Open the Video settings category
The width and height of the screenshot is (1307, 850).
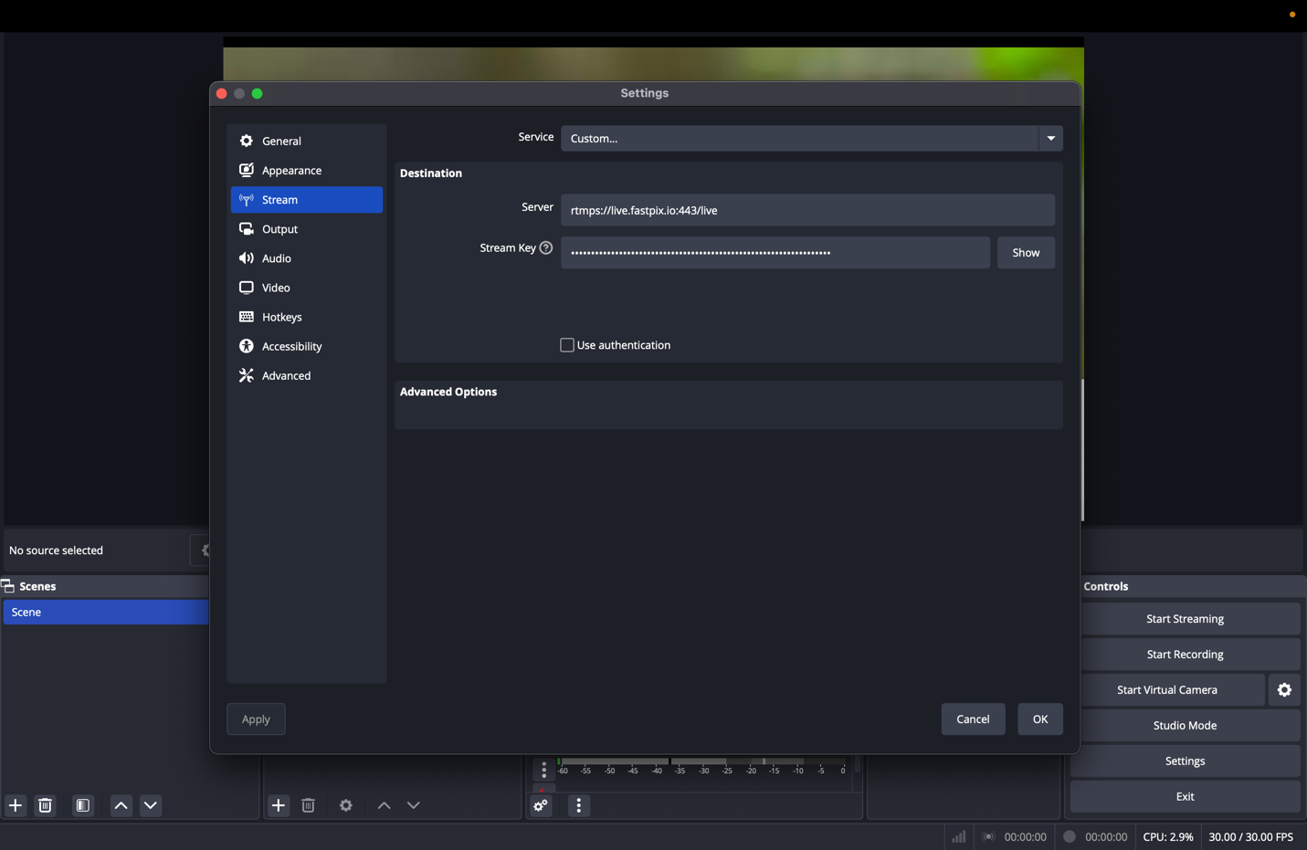[306, 288]
